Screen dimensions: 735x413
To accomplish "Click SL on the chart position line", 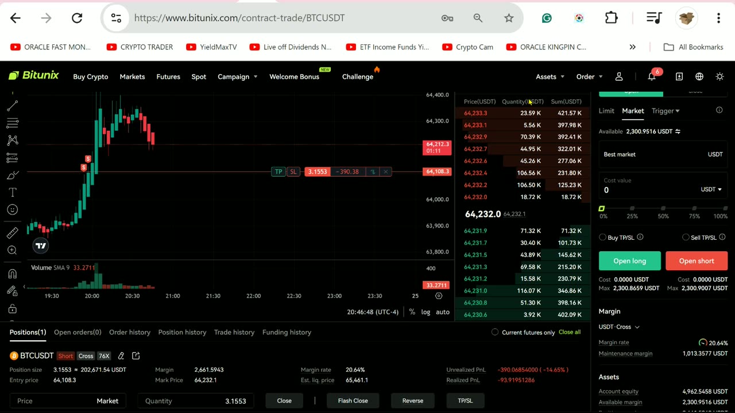I will pos(293,172).
